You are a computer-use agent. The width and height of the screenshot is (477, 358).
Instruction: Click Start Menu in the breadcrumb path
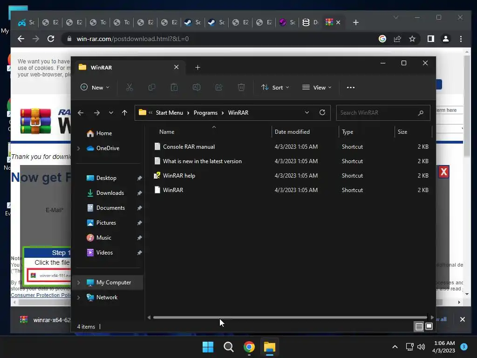click(x=170, y=113)
